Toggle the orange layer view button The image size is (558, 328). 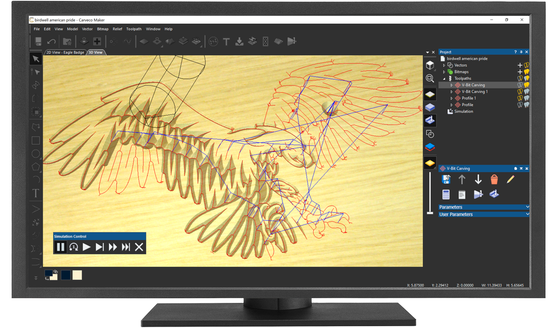(430, 163)
